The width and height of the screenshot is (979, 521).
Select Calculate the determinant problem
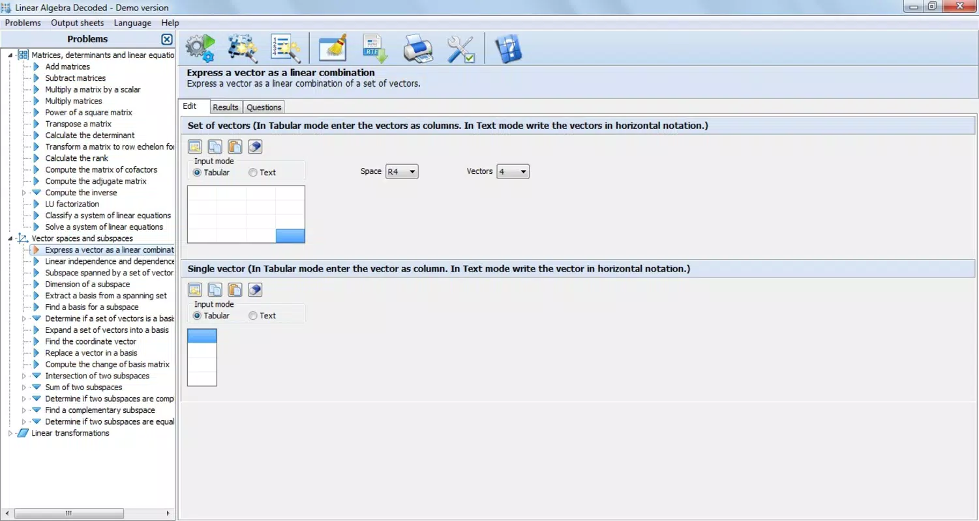pos(90,135)
